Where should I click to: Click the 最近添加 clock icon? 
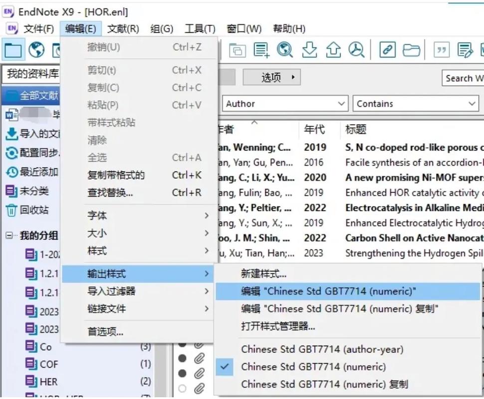12,172
